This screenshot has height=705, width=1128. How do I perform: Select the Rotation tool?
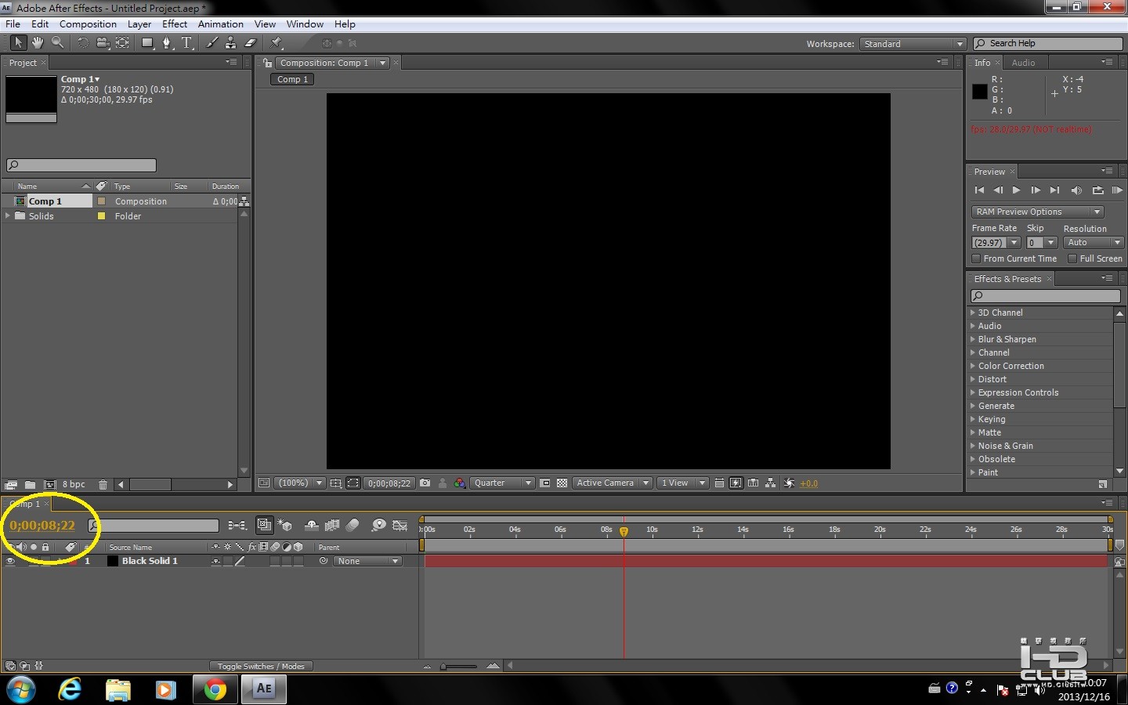coord(83,43)
